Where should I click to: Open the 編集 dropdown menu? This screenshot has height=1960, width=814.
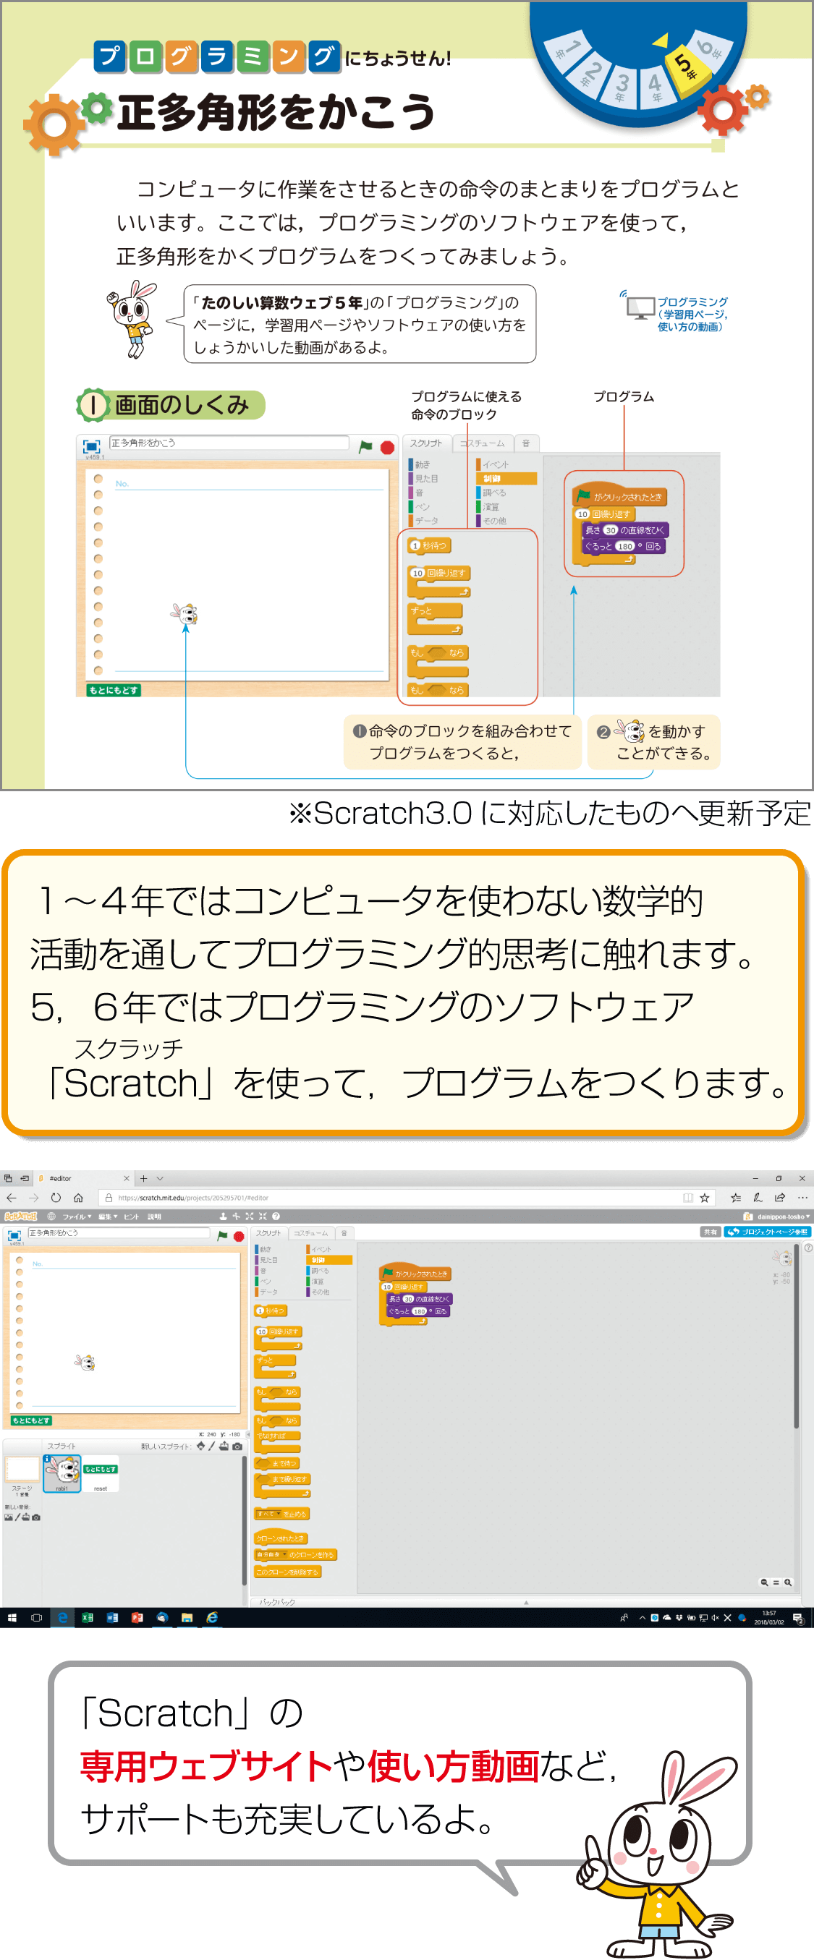click(x=108, y=1217)
